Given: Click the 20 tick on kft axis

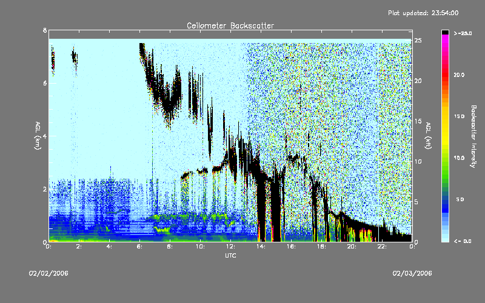Looking at the screenshot, I should 418,81.
